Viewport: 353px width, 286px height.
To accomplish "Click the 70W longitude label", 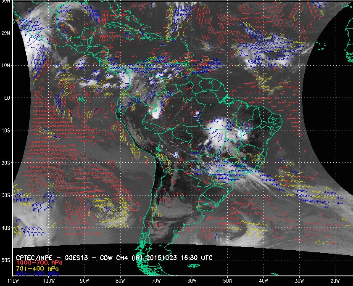I will [x=156, y=281].
